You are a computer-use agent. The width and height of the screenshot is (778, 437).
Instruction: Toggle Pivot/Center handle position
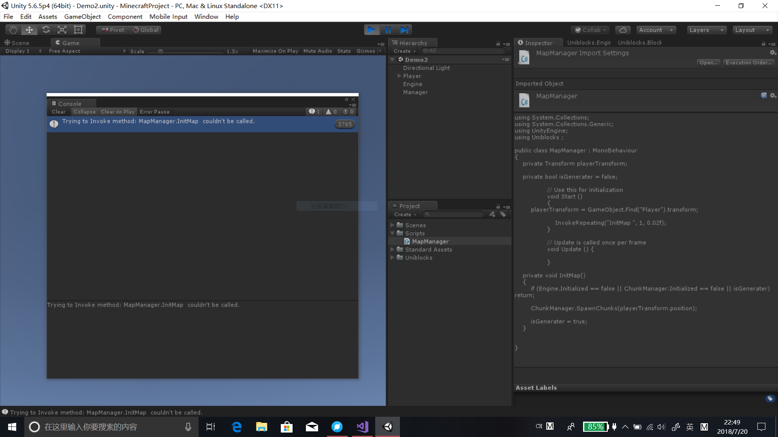coord(113,30)
